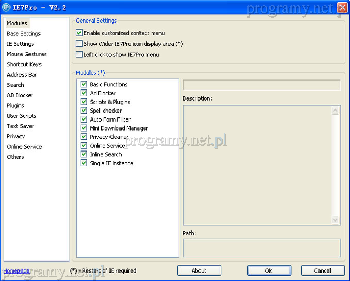Go to AD Blocker settings page
The height and width of the screenshot is (281, 350).
click(x=20, y=95)
